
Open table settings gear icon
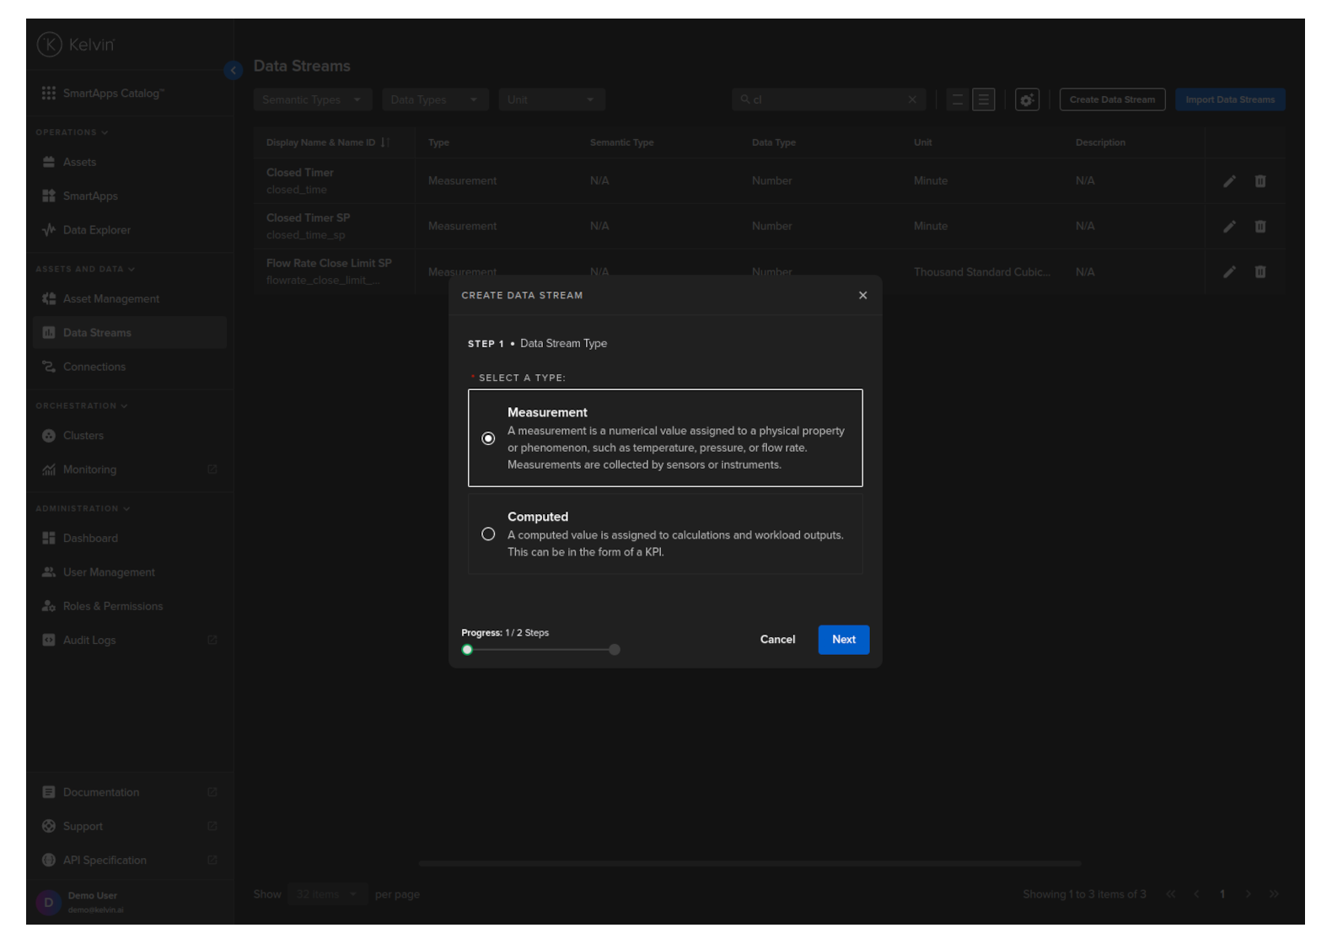pyautogui.click(x=1026, y=99)
